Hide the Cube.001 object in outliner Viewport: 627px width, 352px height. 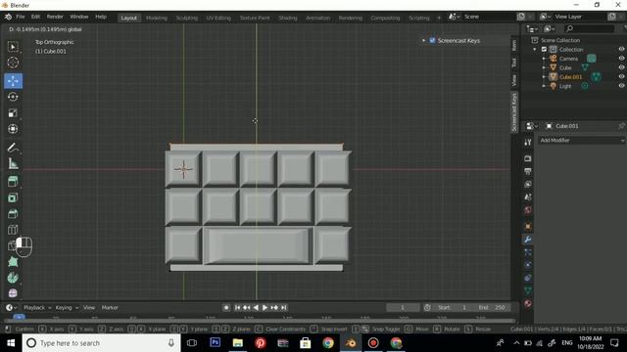tap(621, 76)
